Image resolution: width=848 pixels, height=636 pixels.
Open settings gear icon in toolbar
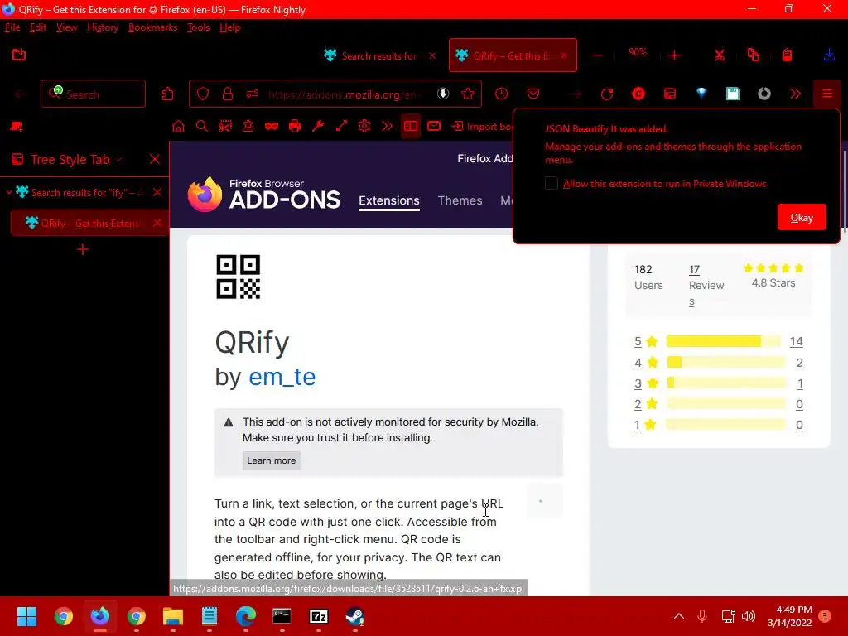click(364, 127)
